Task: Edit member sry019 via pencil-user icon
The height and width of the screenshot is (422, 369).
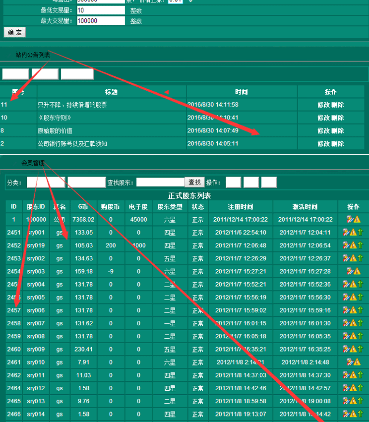Action: [x=346, y=245]
